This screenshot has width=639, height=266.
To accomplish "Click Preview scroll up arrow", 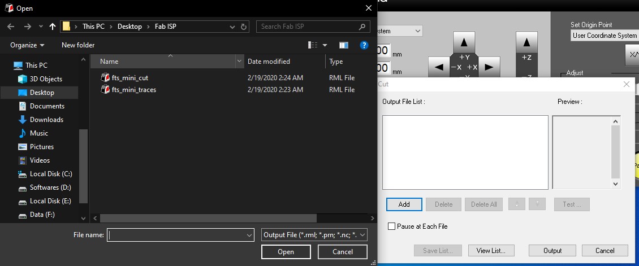I will [615, 121].
